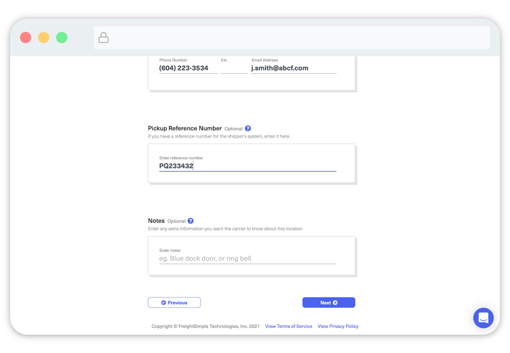Open the chat support widget

pyautogui.click(x=483, y=318)
